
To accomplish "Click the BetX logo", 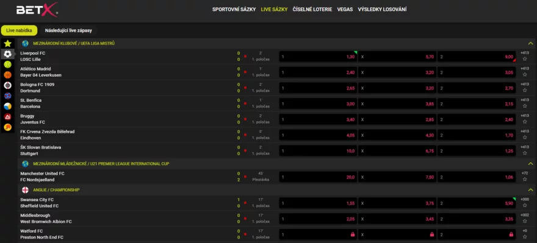I will pyautogui.click(x=37, y=10).
